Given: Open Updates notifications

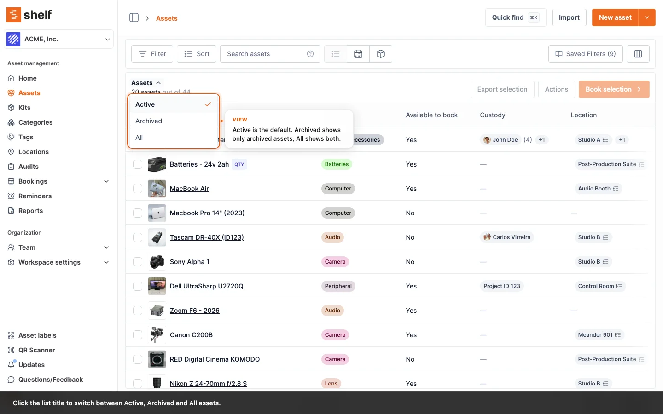Looking at the screenshot, I should [x=31, y=365].
